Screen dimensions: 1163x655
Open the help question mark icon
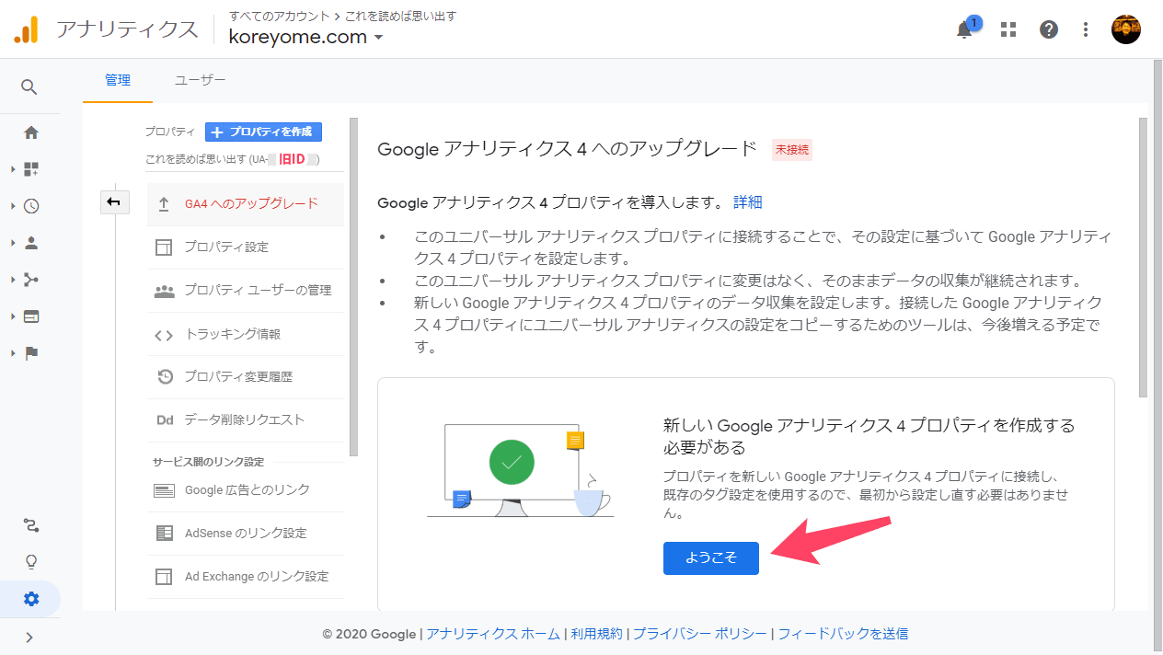pos(1049,29)
